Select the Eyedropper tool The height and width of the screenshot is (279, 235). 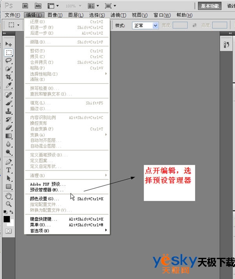click(8, 85)
